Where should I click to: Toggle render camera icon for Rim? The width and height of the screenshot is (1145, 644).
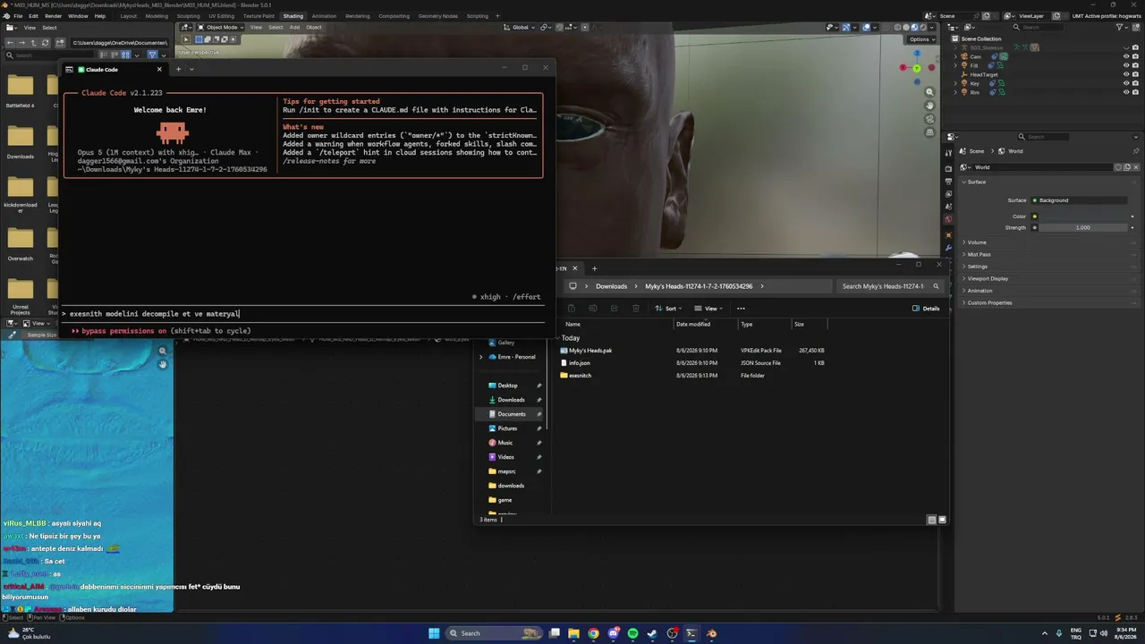pos(1135,92)
